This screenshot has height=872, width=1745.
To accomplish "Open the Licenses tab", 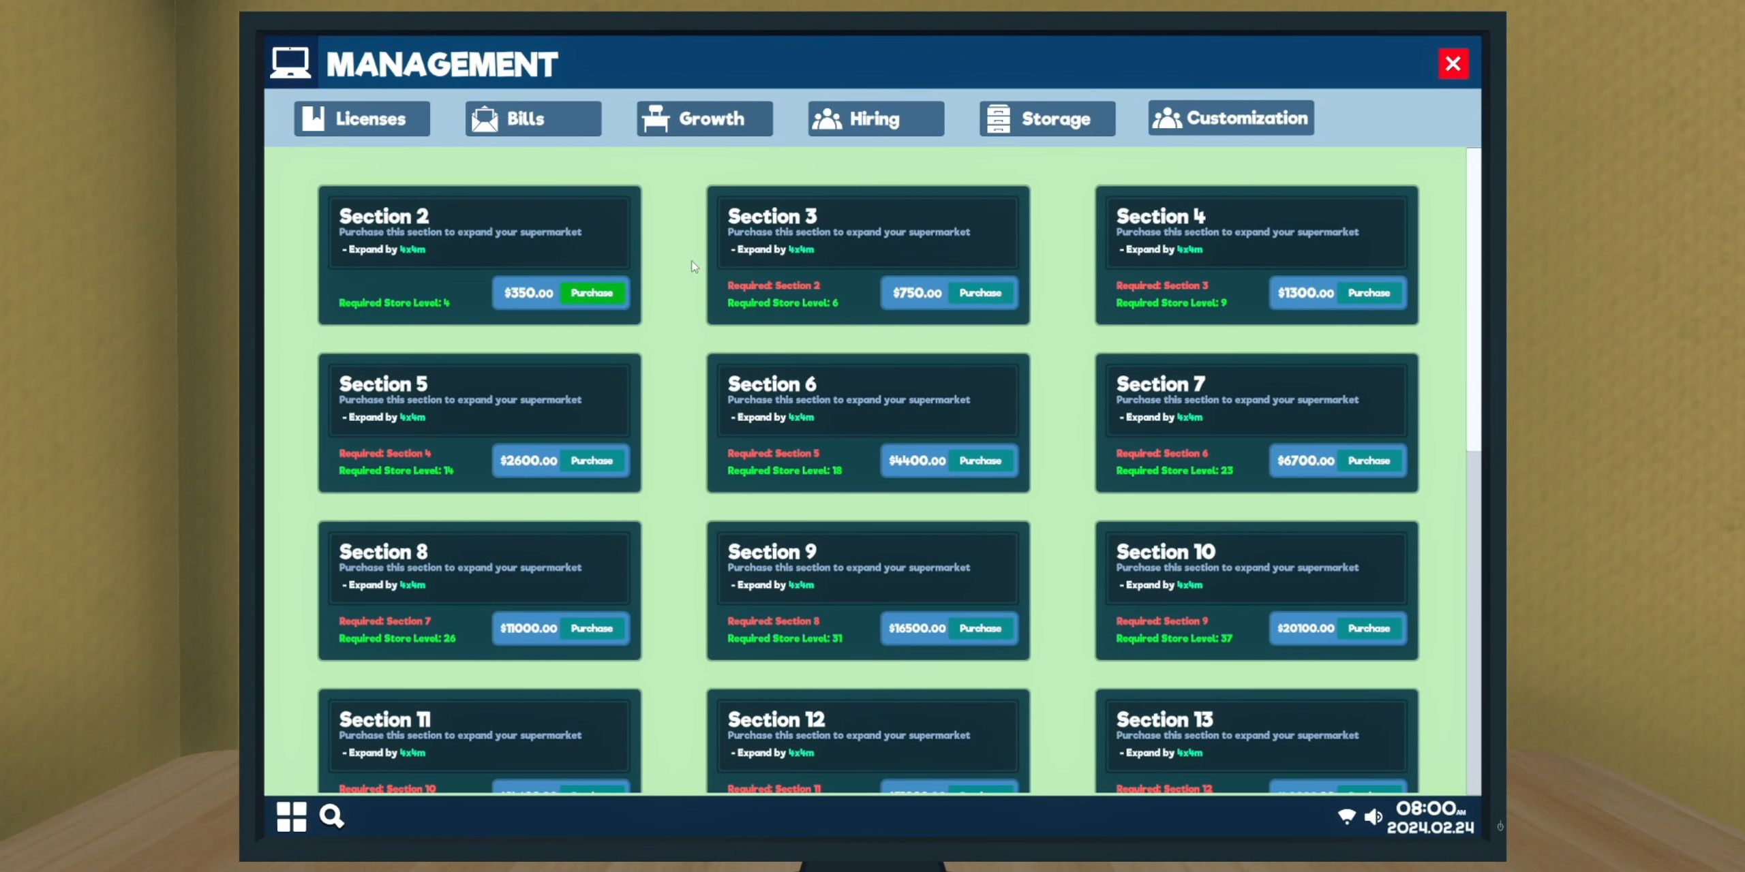I will click(x=362, y=119).
